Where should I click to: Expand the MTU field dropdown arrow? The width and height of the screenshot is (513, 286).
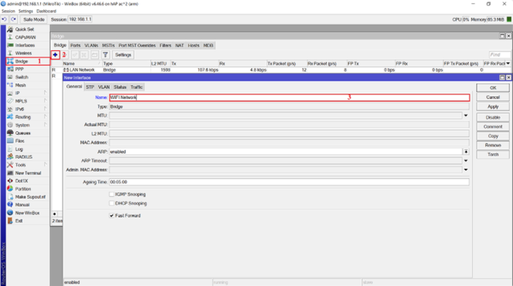coord(465,115)
